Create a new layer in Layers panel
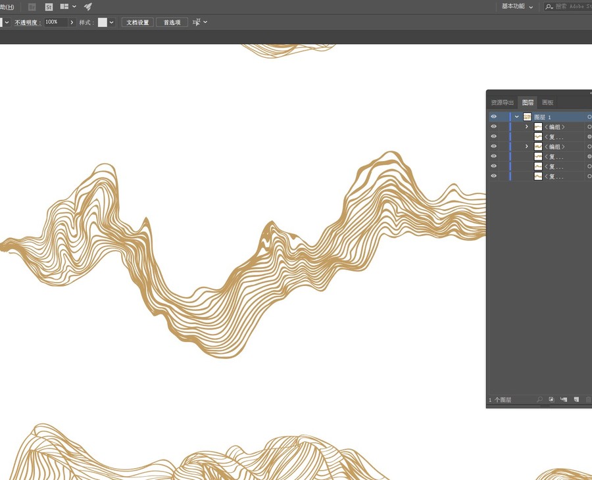The height and width of the screenshot is (480, 592). coord(576,399)
